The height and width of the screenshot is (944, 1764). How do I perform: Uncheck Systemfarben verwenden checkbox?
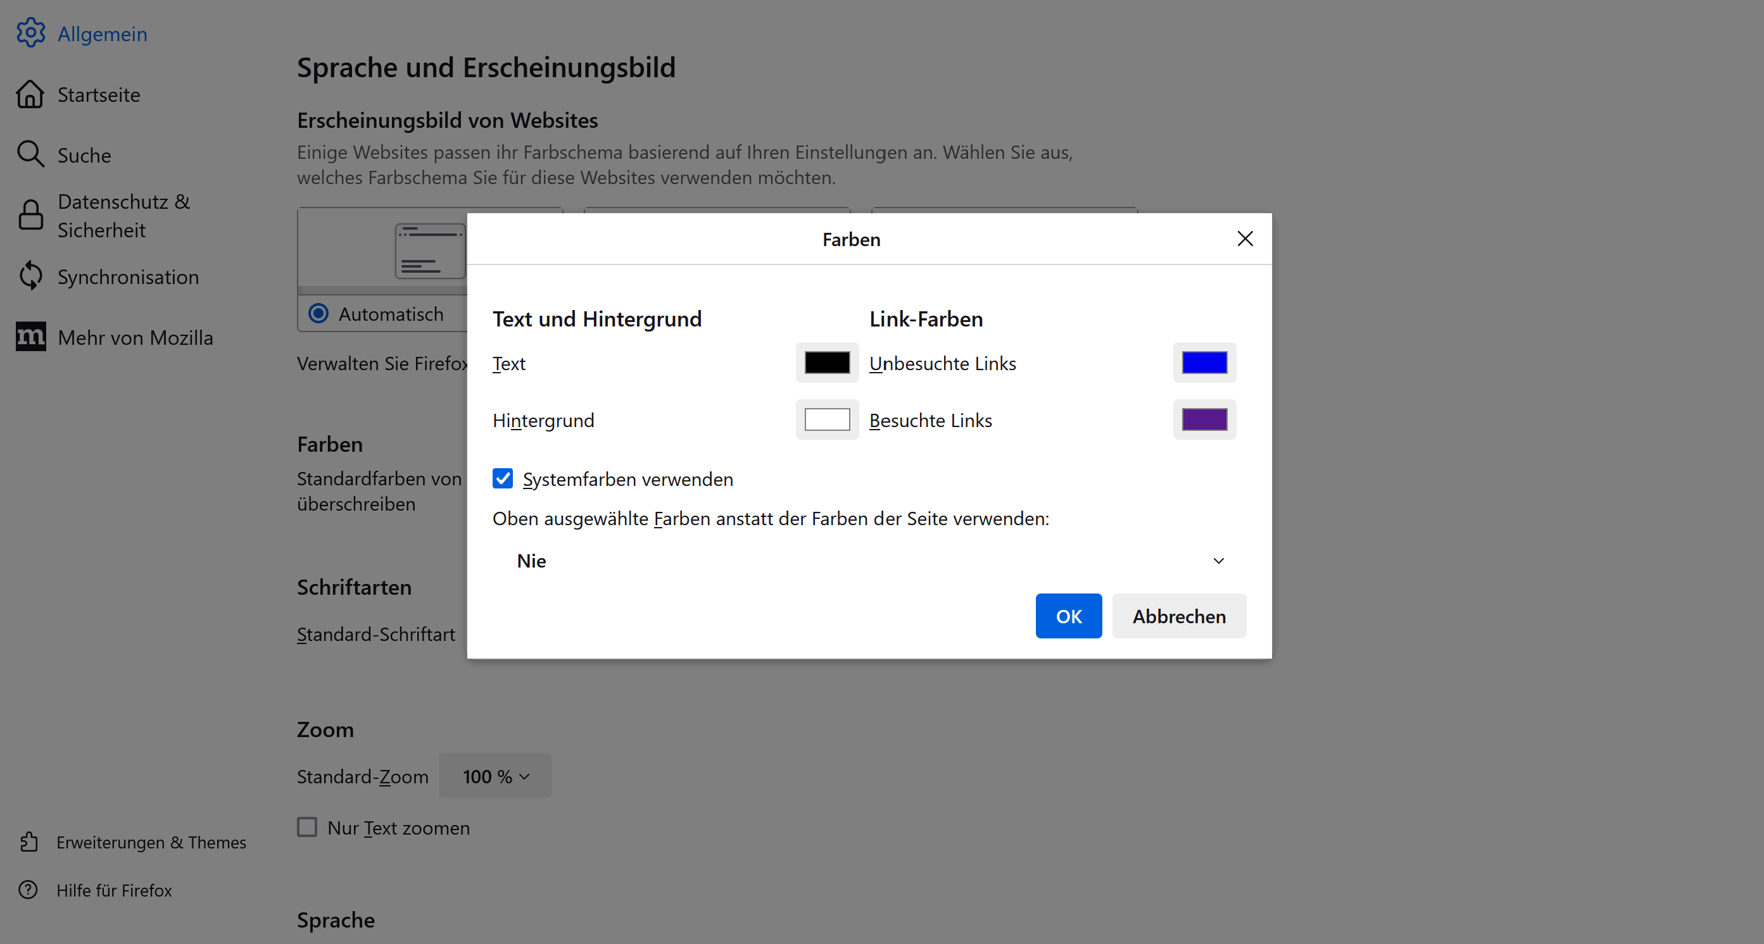pos(503,478)
